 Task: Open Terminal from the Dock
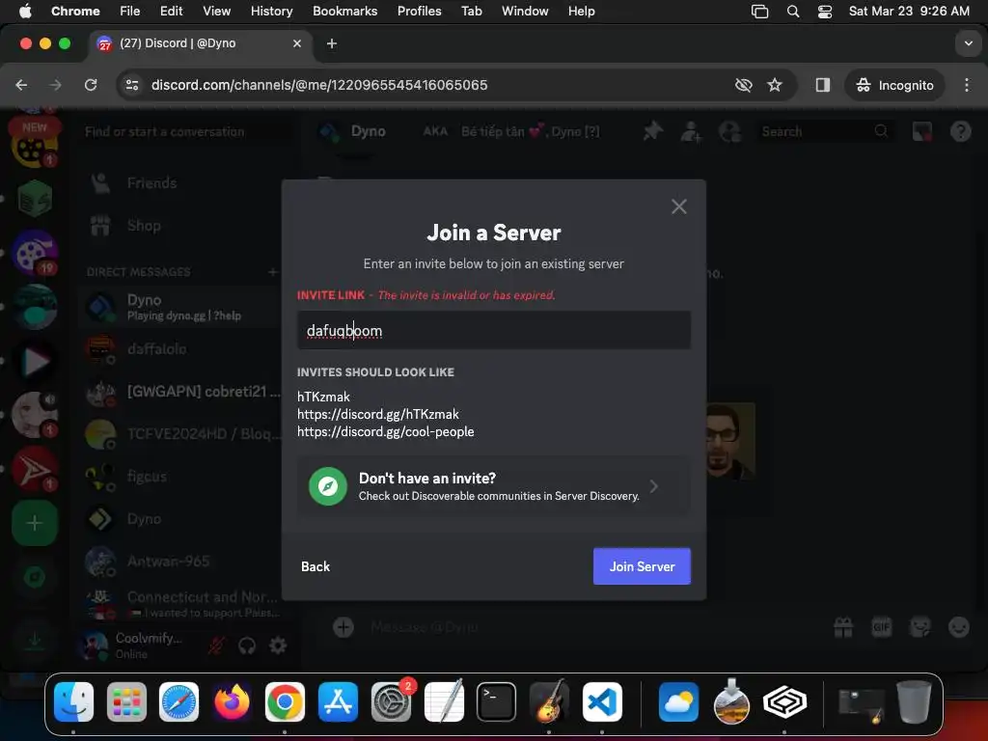[496, 701]
